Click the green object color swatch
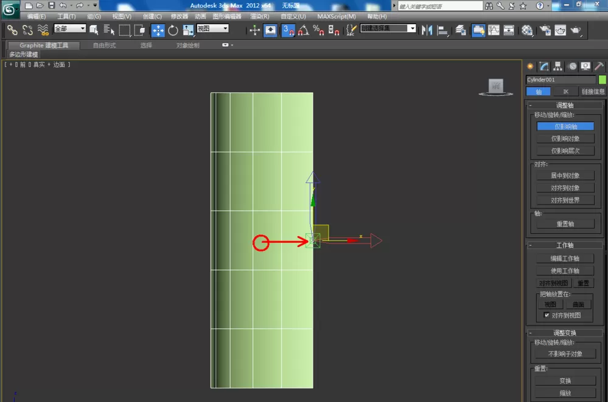Image resolution: width=608 pixels, height=402 pixels. (602, 80)
